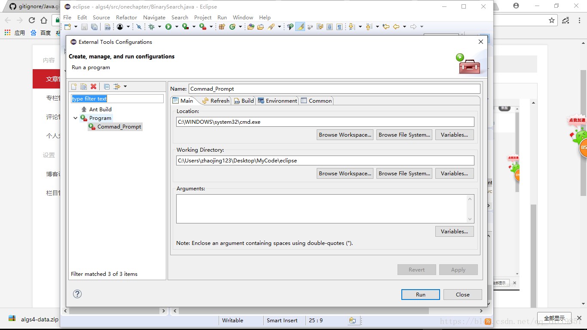Screen dimensions: 587x330
Task: Collapse the Program tree node
Action: click(76, 118)
